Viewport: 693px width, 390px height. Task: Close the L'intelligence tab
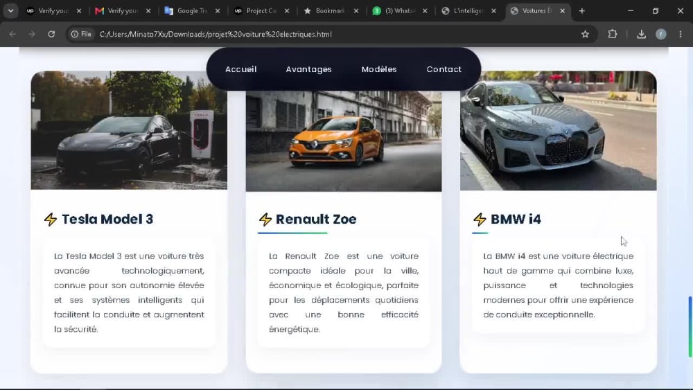(x=493, y=11)
